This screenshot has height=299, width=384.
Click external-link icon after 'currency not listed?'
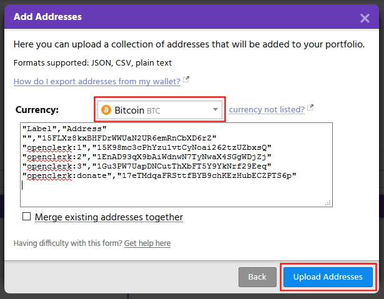pos(310,108)
